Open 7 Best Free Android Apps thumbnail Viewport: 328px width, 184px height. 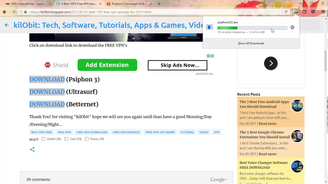pyautogui.click(x=297, y=106)
